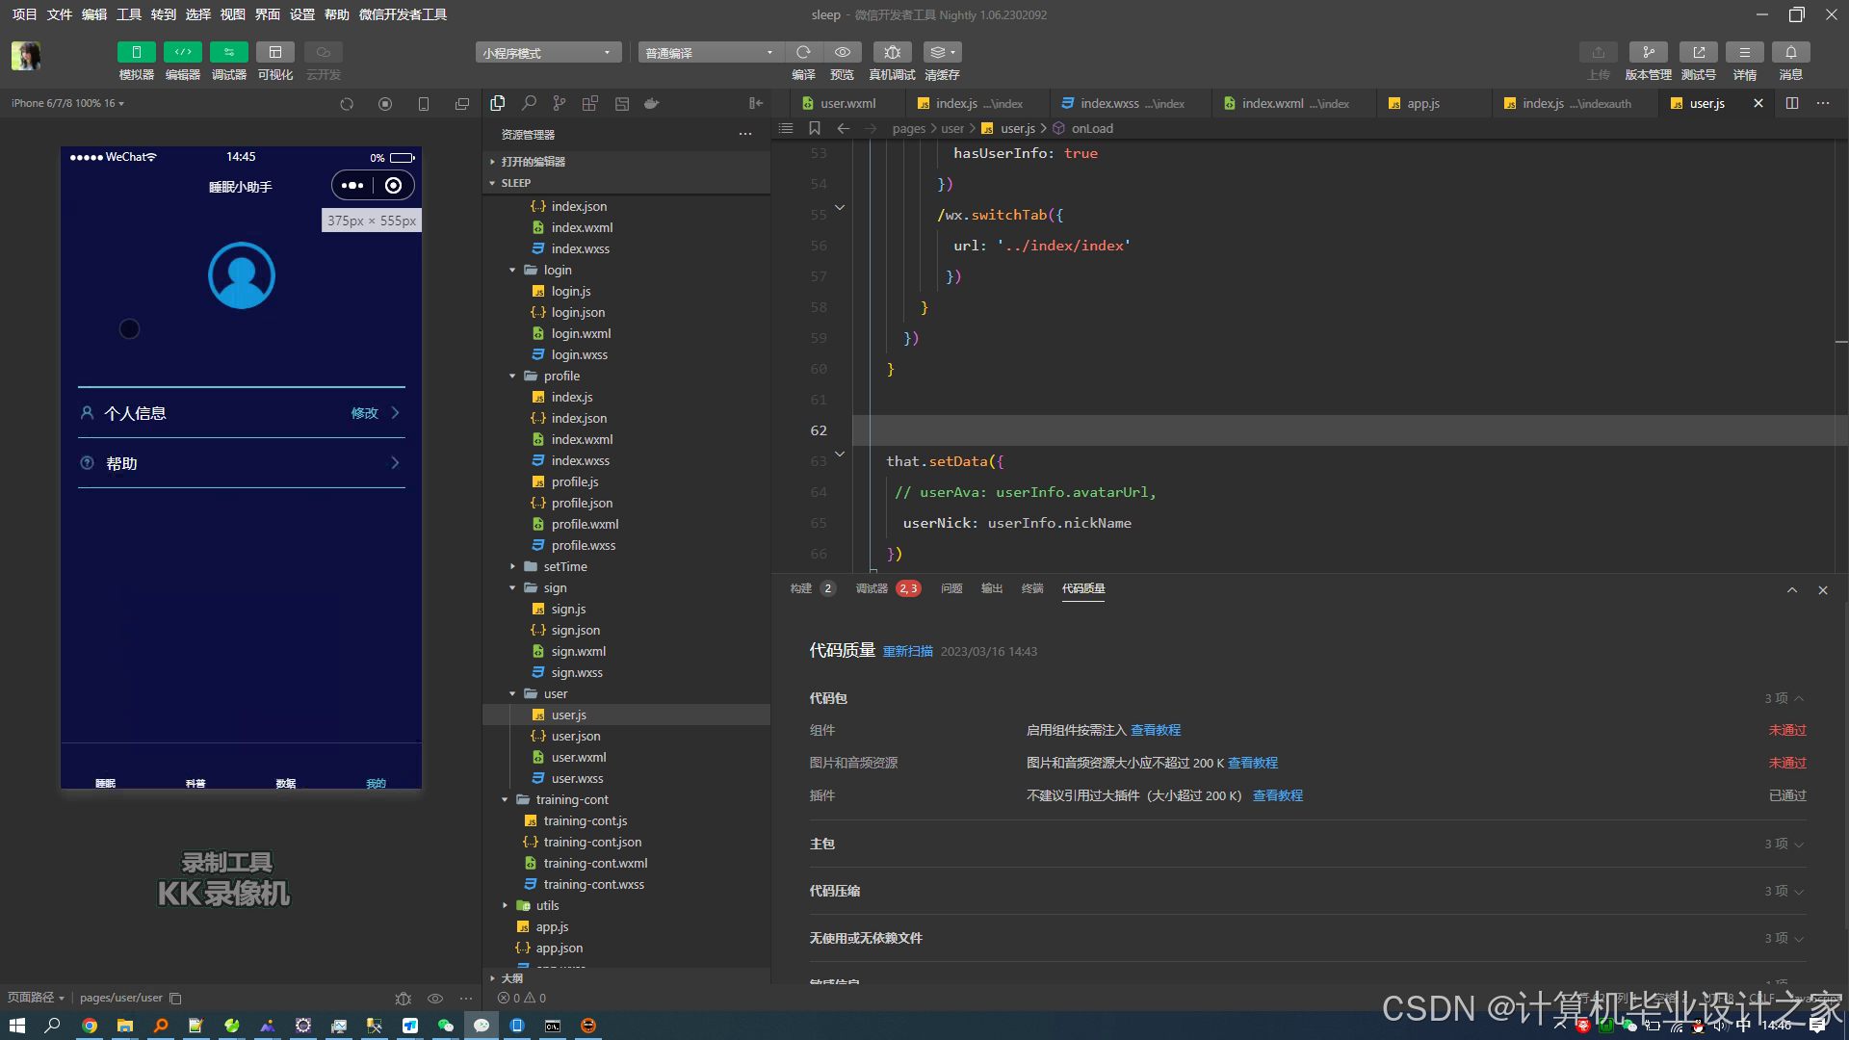Toggle the editor (编辑器) panel button
Image resolution: width=1849 pixels, height=1040 pixels.
pos(182,52)
